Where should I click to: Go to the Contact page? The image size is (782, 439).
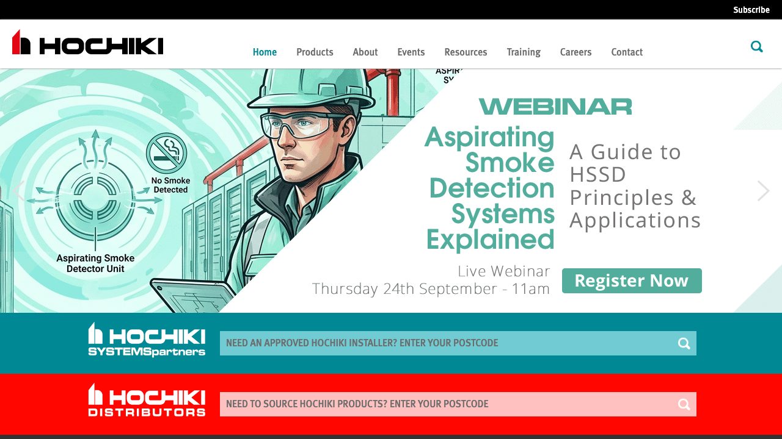627,52
